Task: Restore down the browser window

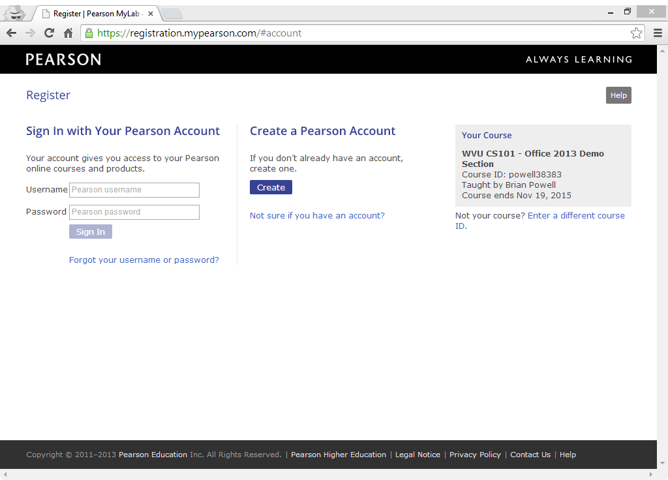Action: tap(627, 12)
